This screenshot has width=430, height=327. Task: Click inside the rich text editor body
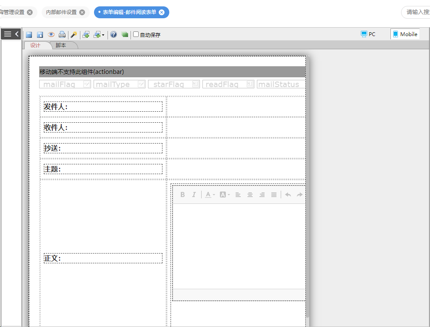point(239,246)
